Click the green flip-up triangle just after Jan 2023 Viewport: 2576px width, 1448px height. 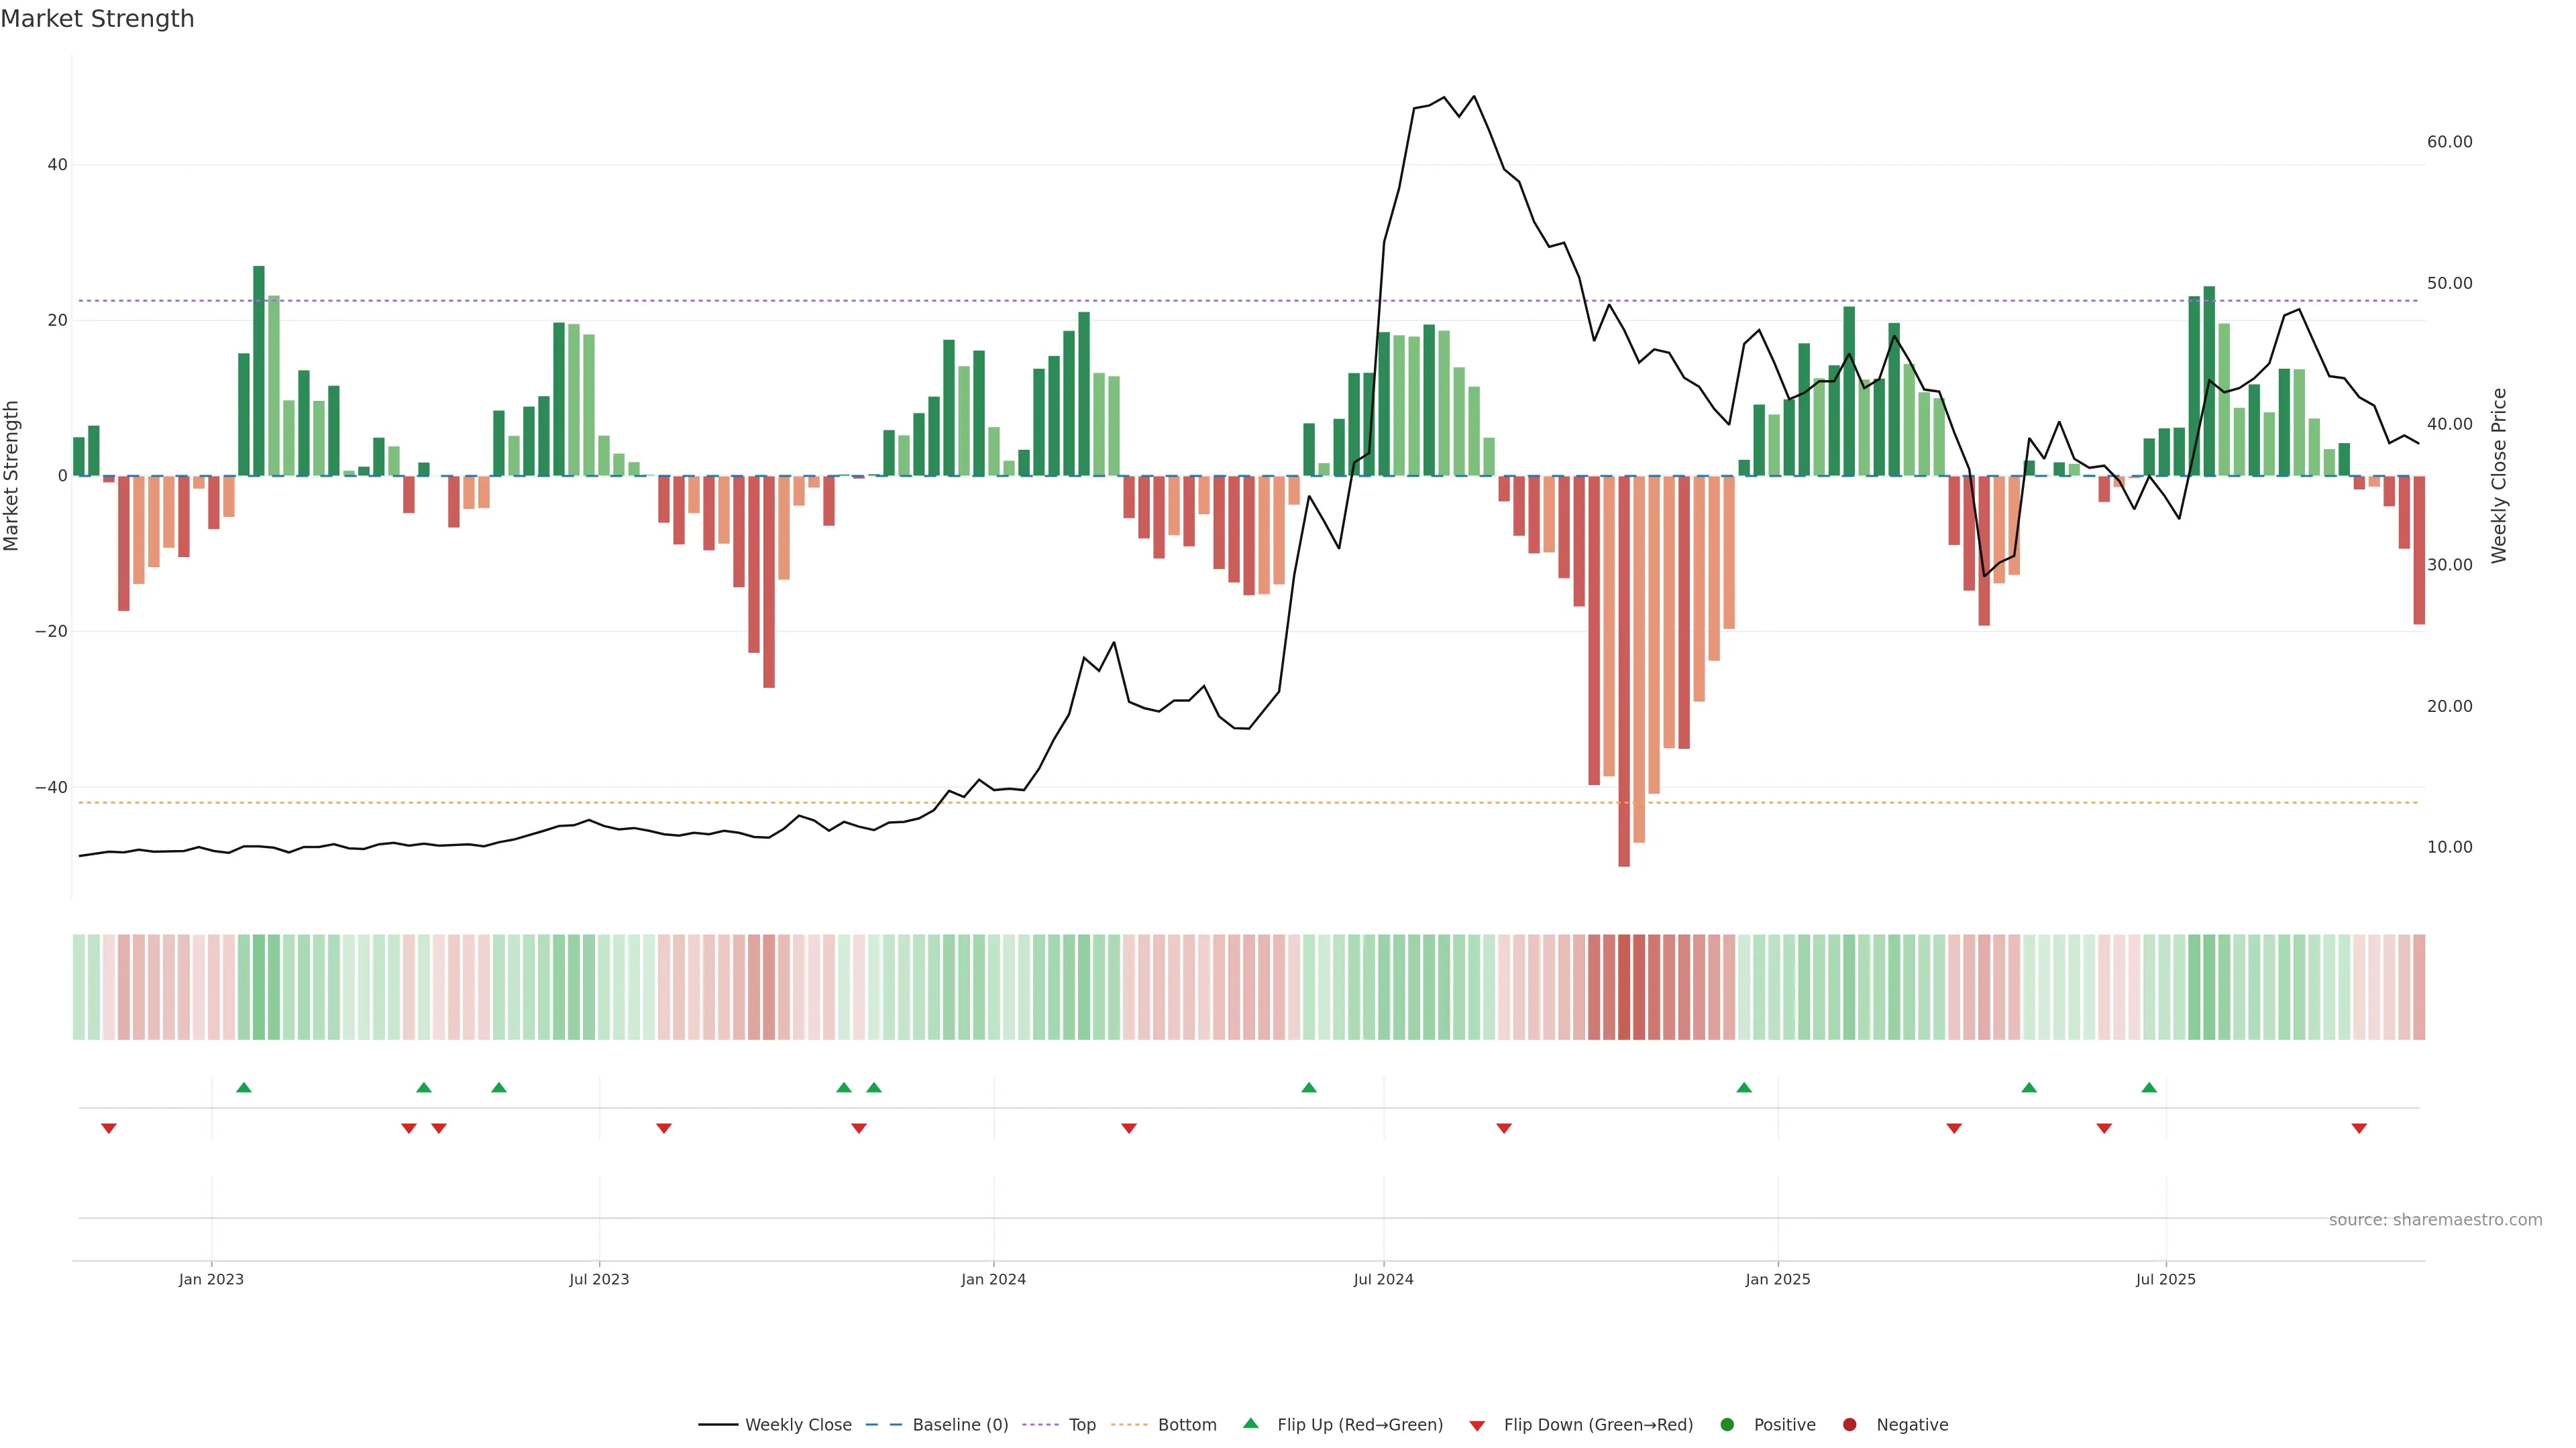point(243,1087)
